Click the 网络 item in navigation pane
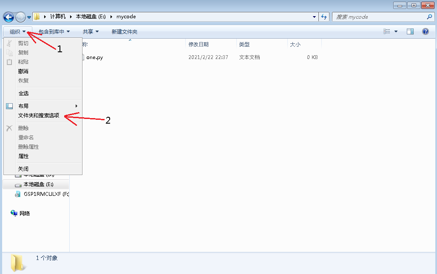 (25, 214)
